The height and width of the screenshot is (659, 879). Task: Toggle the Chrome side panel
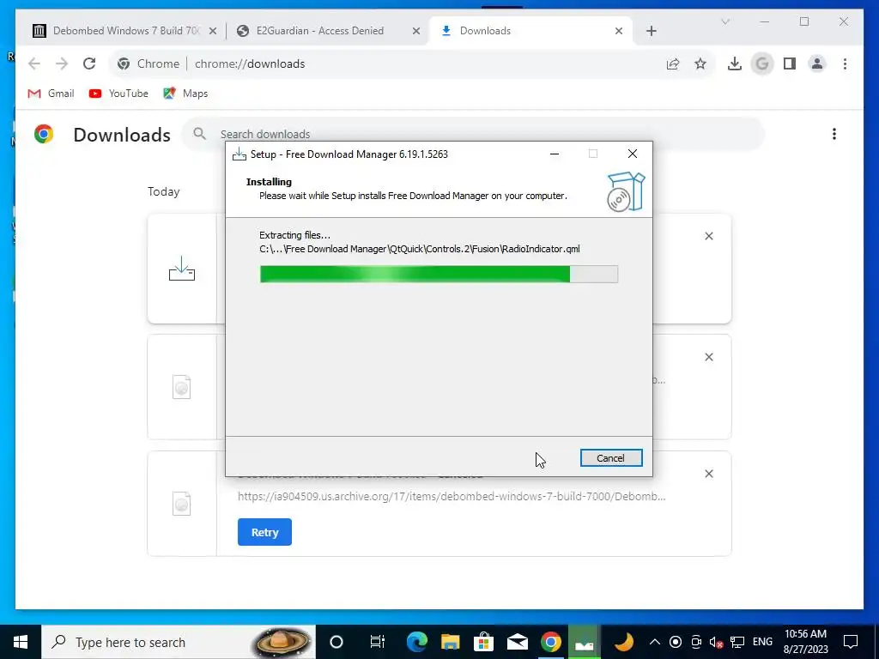[x=790, y=63]
